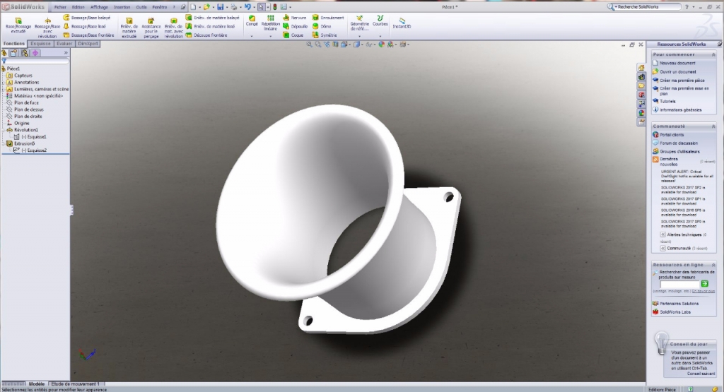Open Assistance pour le perçage
The image size is (724, 392).
(151, 28)
